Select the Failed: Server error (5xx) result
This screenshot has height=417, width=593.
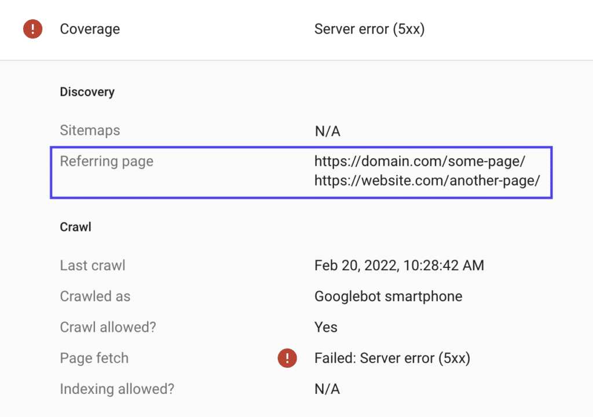tap(393, 358)
